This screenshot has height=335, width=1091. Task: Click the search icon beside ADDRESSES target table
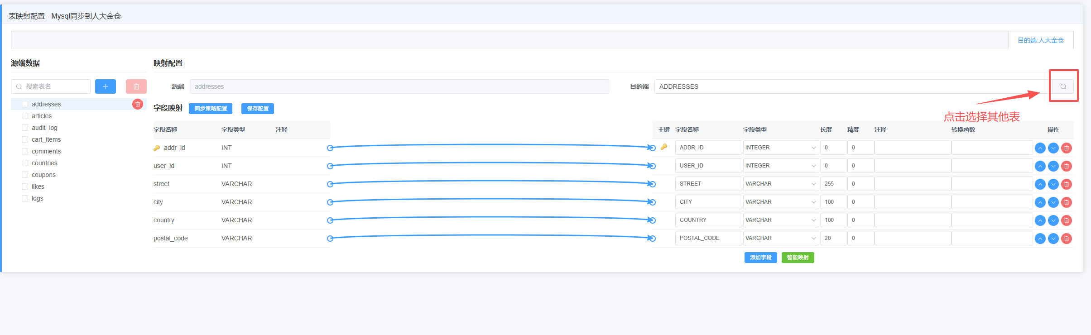click(x=1063, y=86)
